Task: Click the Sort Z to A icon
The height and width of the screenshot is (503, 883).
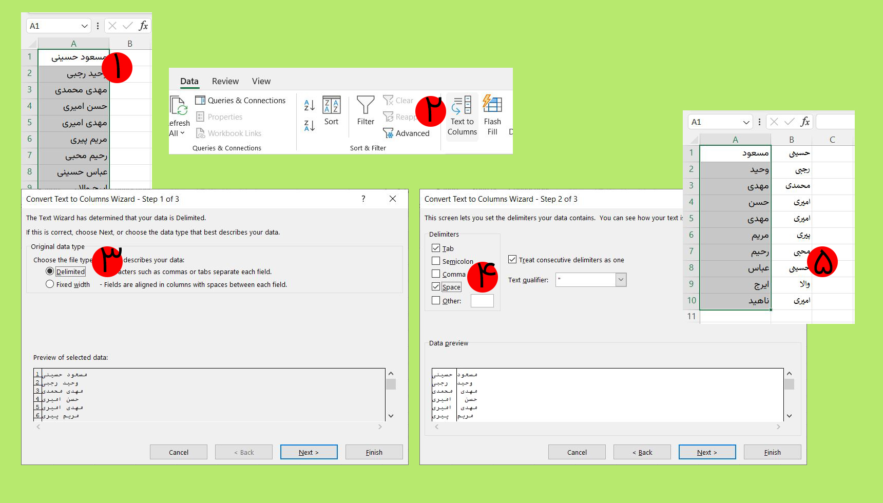Action: [x=309, y=125]
